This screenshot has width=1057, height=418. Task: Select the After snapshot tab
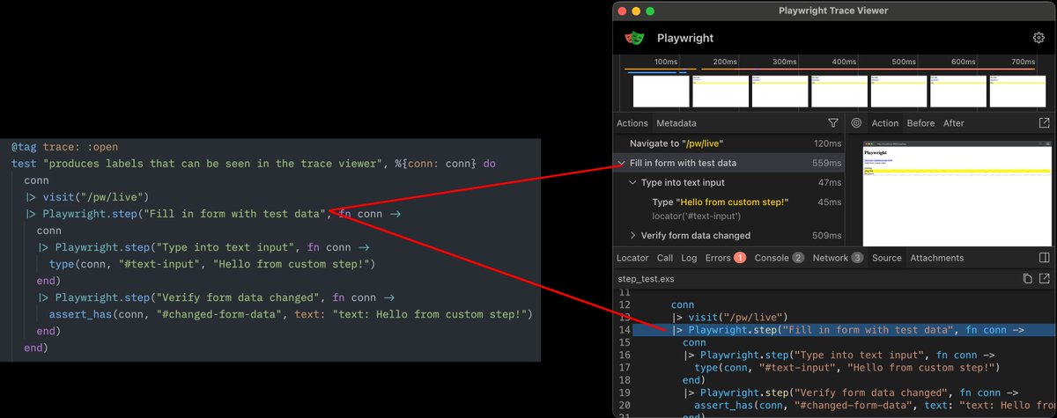(x=954, y=123)
